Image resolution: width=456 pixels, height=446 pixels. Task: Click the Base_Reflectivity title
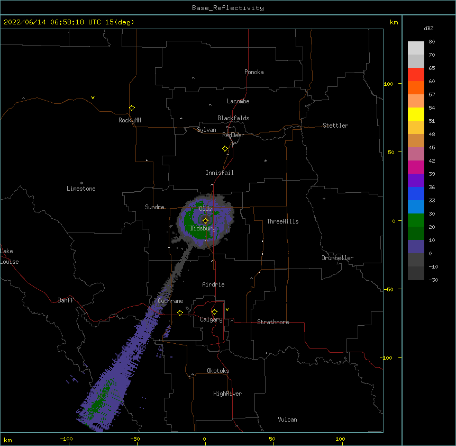tap(228, 8)
